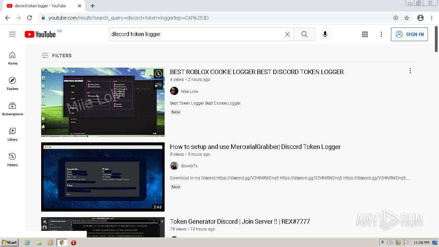
Task: Open the Windows Start menu
Action: point(10,243)
